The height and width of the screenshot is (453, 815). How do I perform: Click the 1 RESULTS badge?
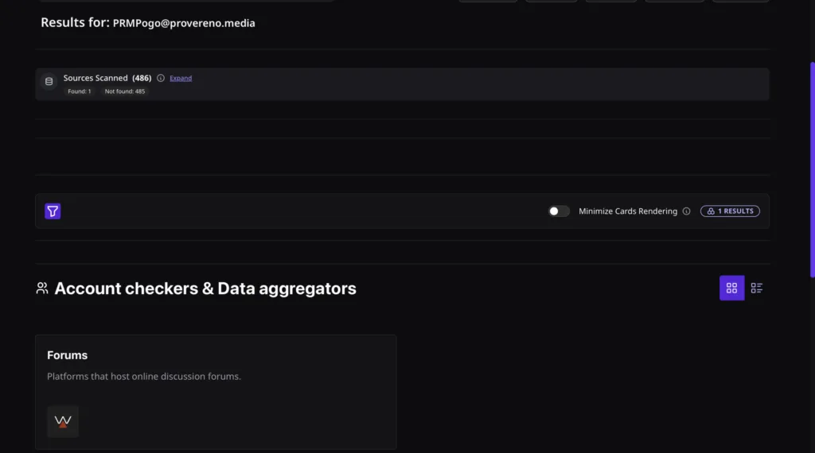point(730,211)
